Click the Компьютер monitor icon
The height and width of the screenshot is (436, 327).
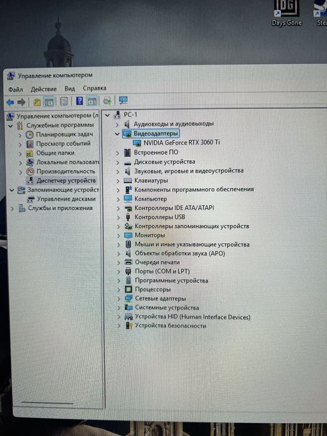point(128,199)
